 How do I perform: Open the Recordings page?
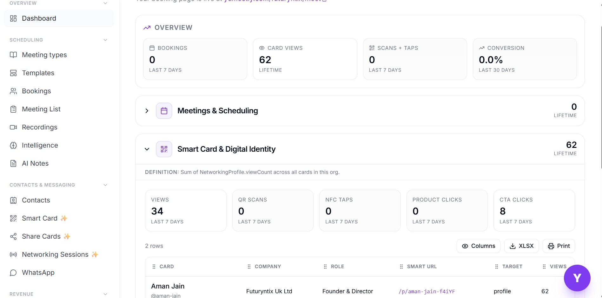[59, 127]
